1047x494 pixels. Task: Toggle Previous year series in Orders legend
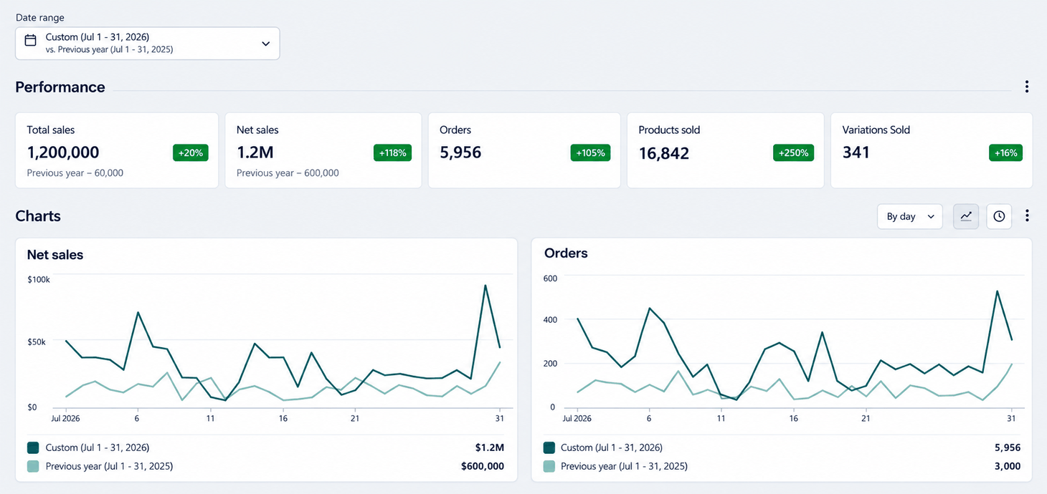coord(615,466)
